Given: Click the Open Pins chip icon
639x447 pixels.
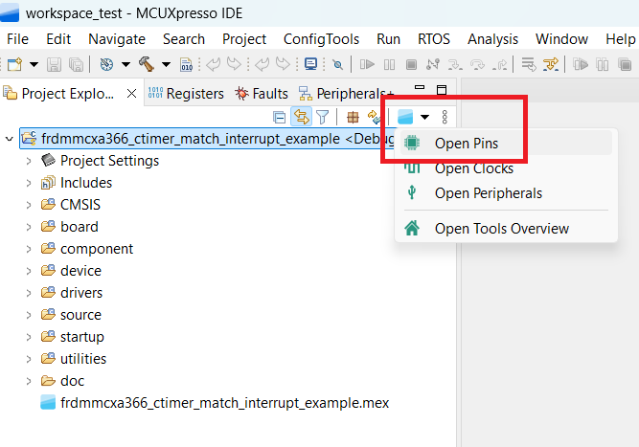Looking at the screenshot, I should (412, 144).
